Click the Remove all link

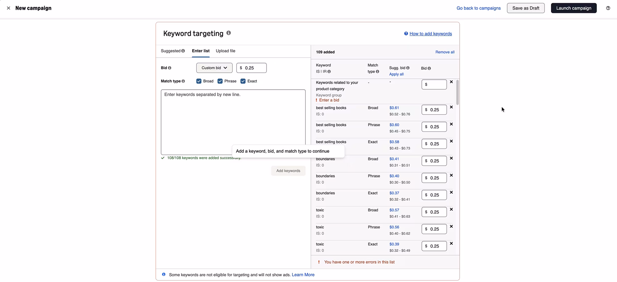point(445,52)
